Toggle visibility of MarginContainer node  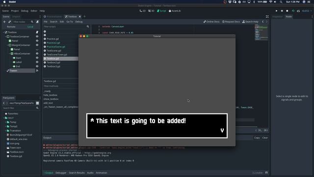click(x=37, y=45)
